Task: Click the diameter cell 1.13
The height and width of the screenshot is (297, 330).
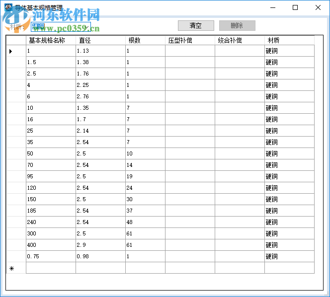Action: pos(100,51)
